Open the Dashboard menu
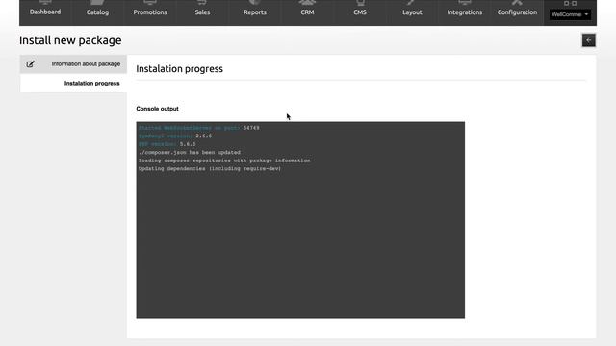616x346 pixels. point(45,12)
